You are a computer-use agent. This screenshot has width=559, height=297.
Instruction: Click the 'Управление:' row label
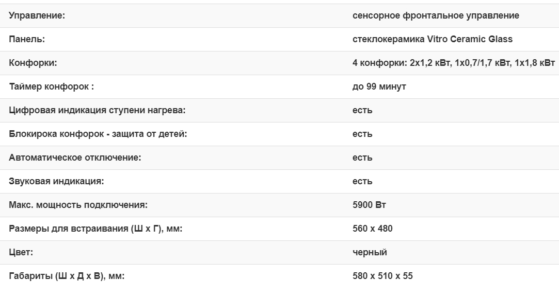click(x=37, y=15)
